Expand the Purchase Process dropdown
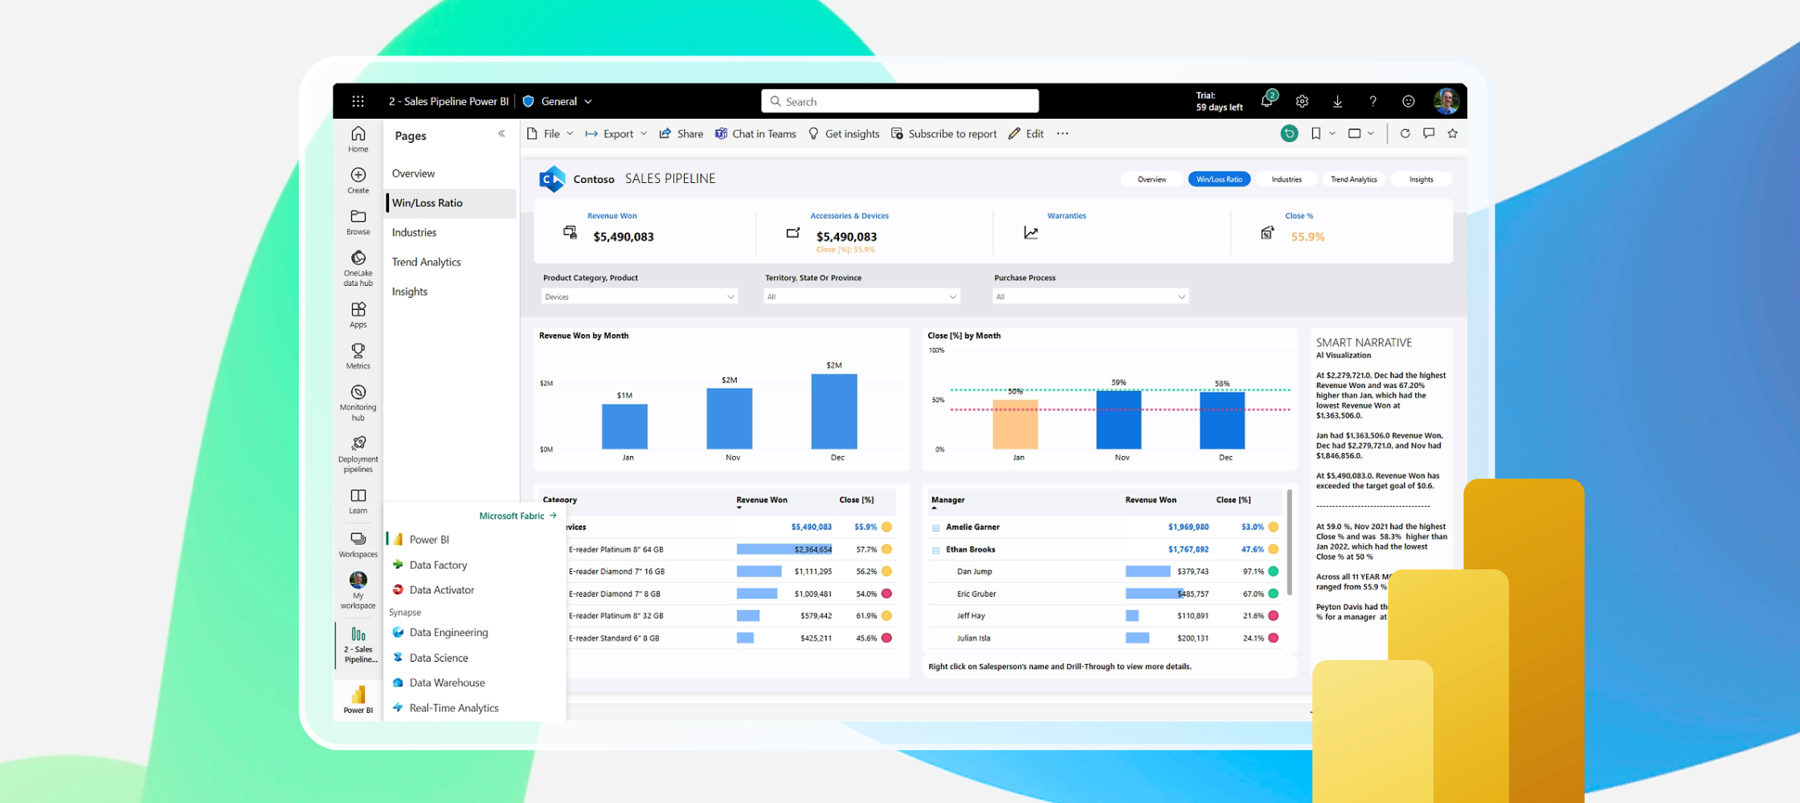The width and height of the screenshot is (1800, 803). [x=1090, y=297]
